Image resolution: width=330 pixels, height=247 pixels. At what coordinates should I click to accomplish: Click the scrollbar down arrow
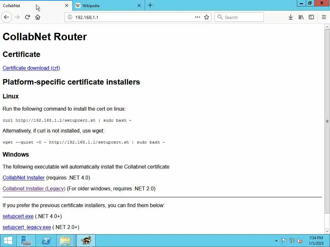pos(327,231)
